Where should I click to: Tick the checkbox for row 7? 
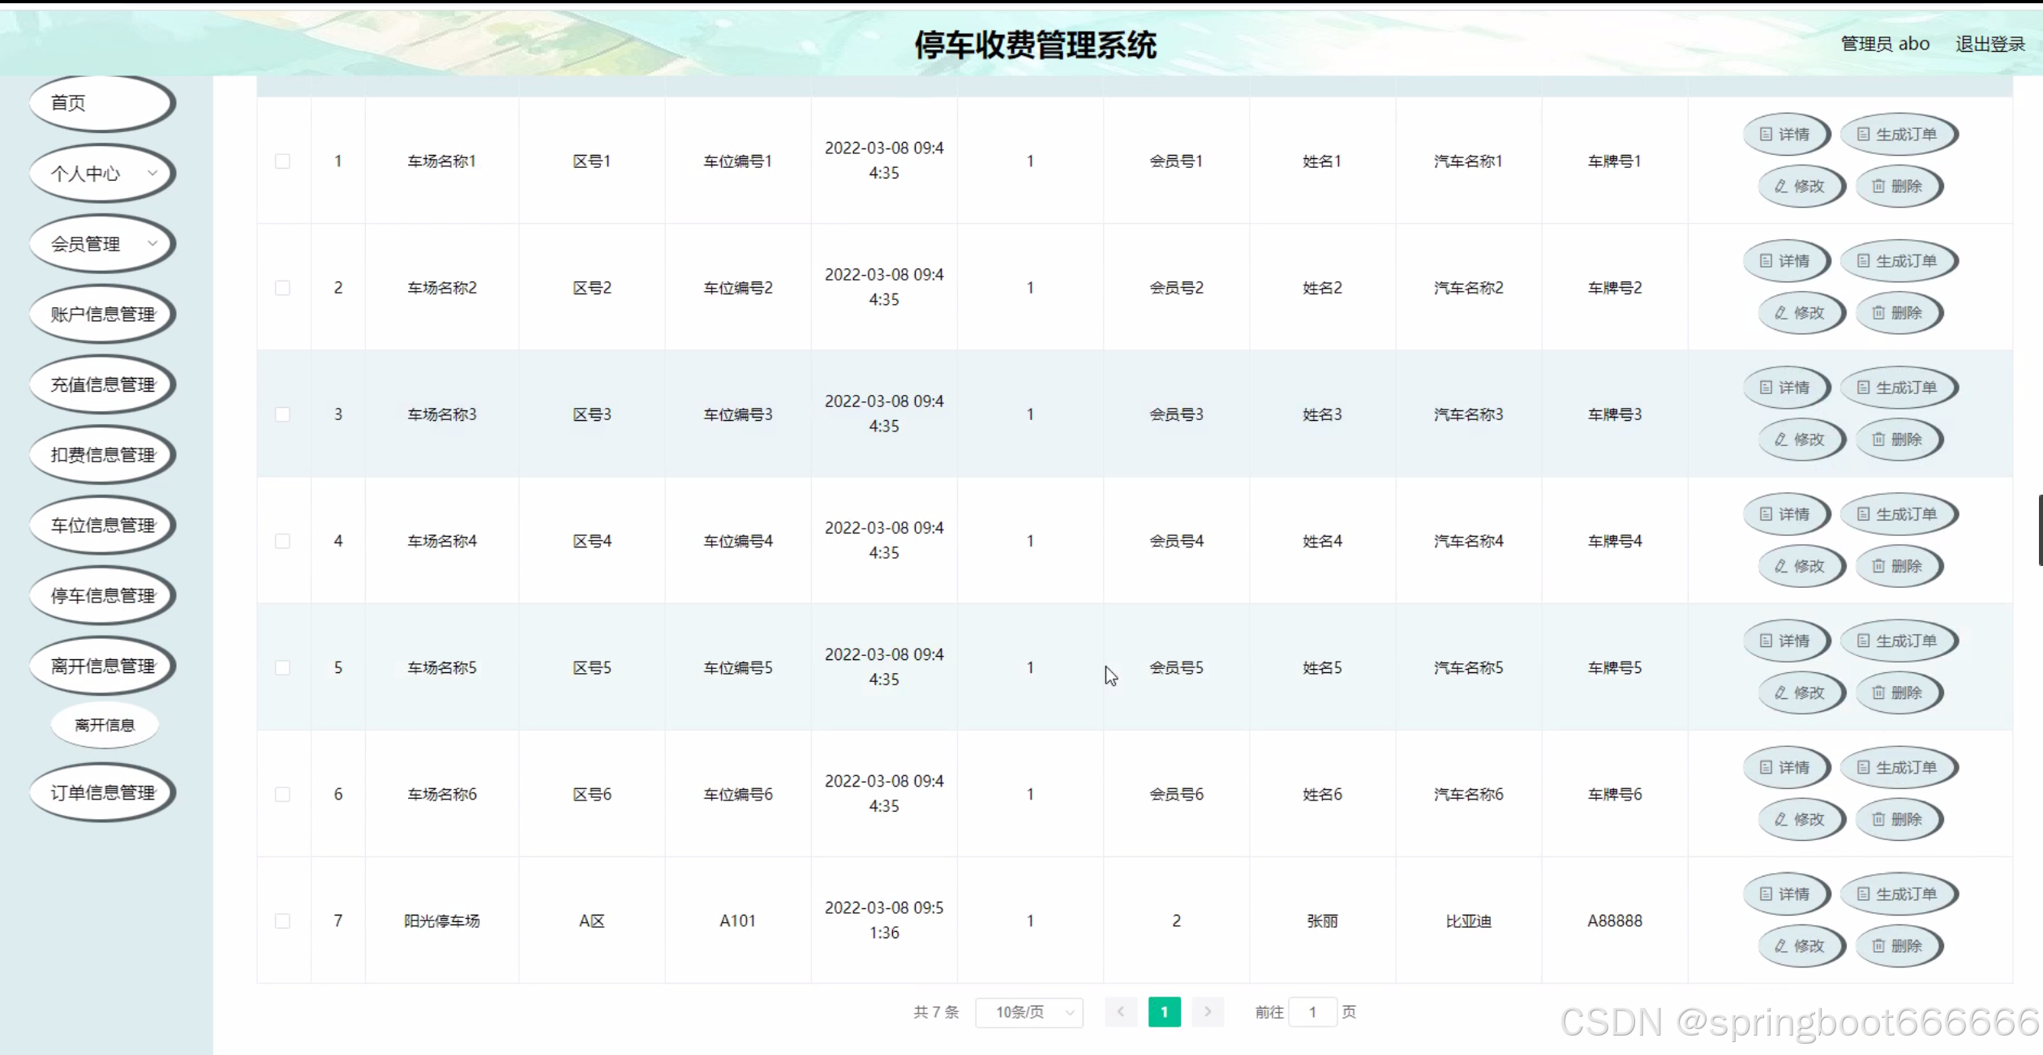282,920
